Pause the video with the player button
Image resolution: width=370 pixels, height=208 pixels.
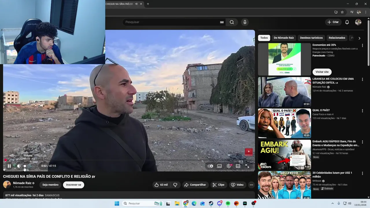pos(9,166)
